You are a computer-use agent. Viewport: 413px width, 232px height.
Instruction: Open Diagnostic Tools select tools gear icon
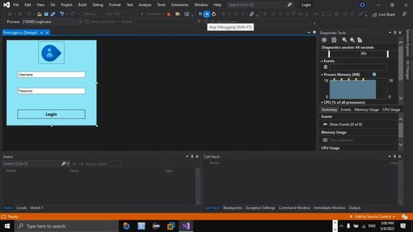point(324,40)
